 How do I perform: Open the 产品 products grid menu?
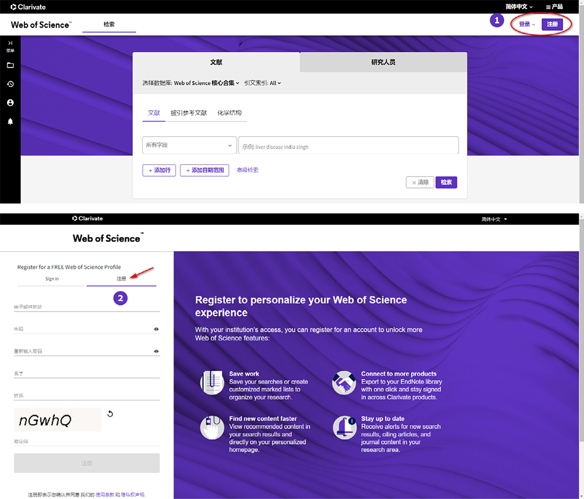[554, 6]
